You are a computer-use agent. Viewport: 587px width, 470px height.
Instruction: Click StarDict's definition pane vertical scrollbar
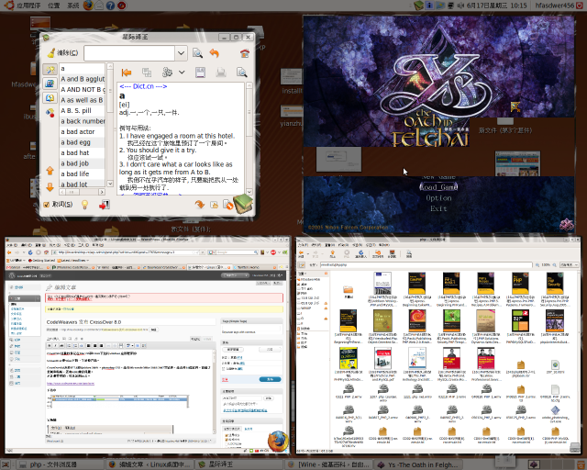249,139
